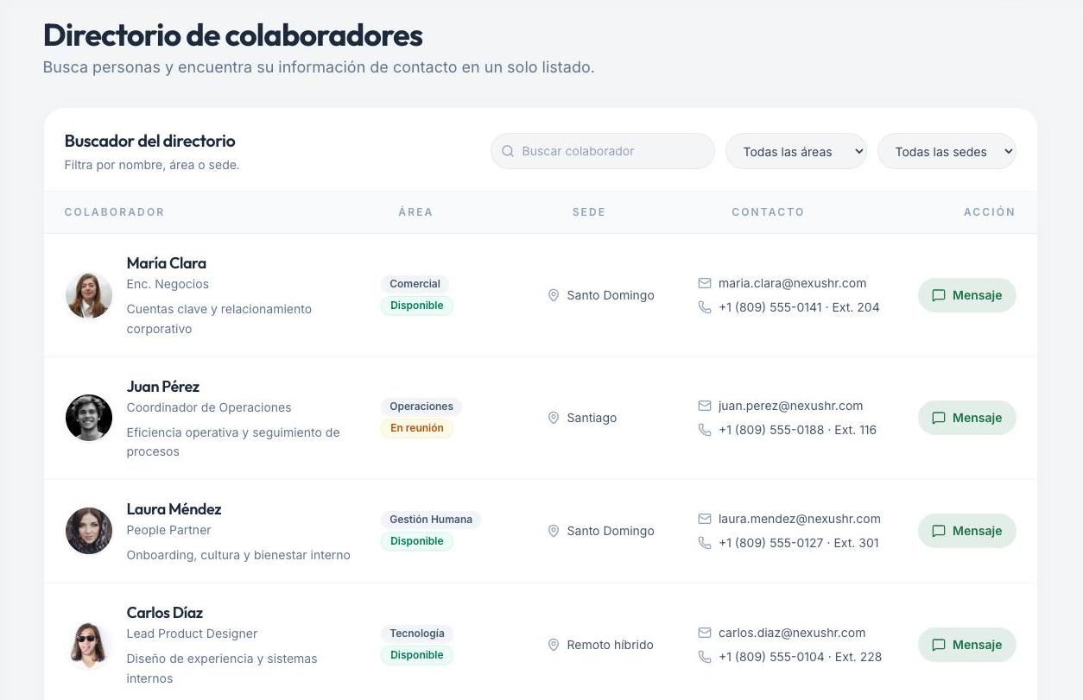1083x700 pixels.
Task: Click the phone icon next to Ext. 116
Action: pyautogui.click(x=705, y=430)
